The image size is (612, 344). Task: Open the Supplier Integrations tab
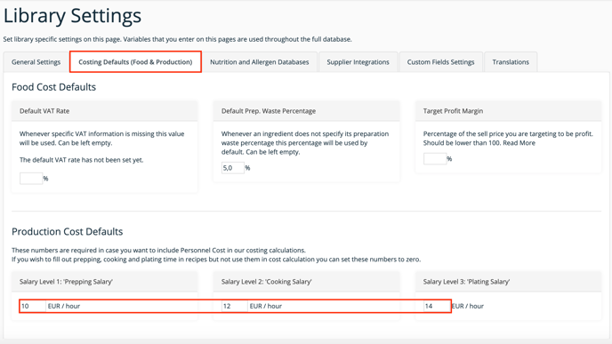pyautogui.click(x=358, y=62)
